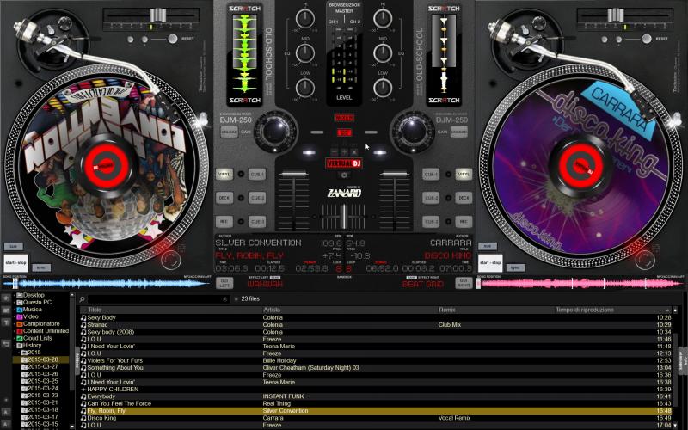The image size is (688, 430).
Task: Click the MID knob on the right channel EQ
Action: pyautogui.click(x=383, y=53)
